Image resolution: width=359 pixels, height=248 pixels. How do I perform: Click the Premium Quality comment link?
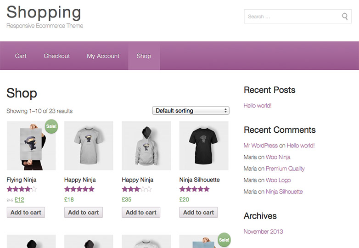[285, 169]
